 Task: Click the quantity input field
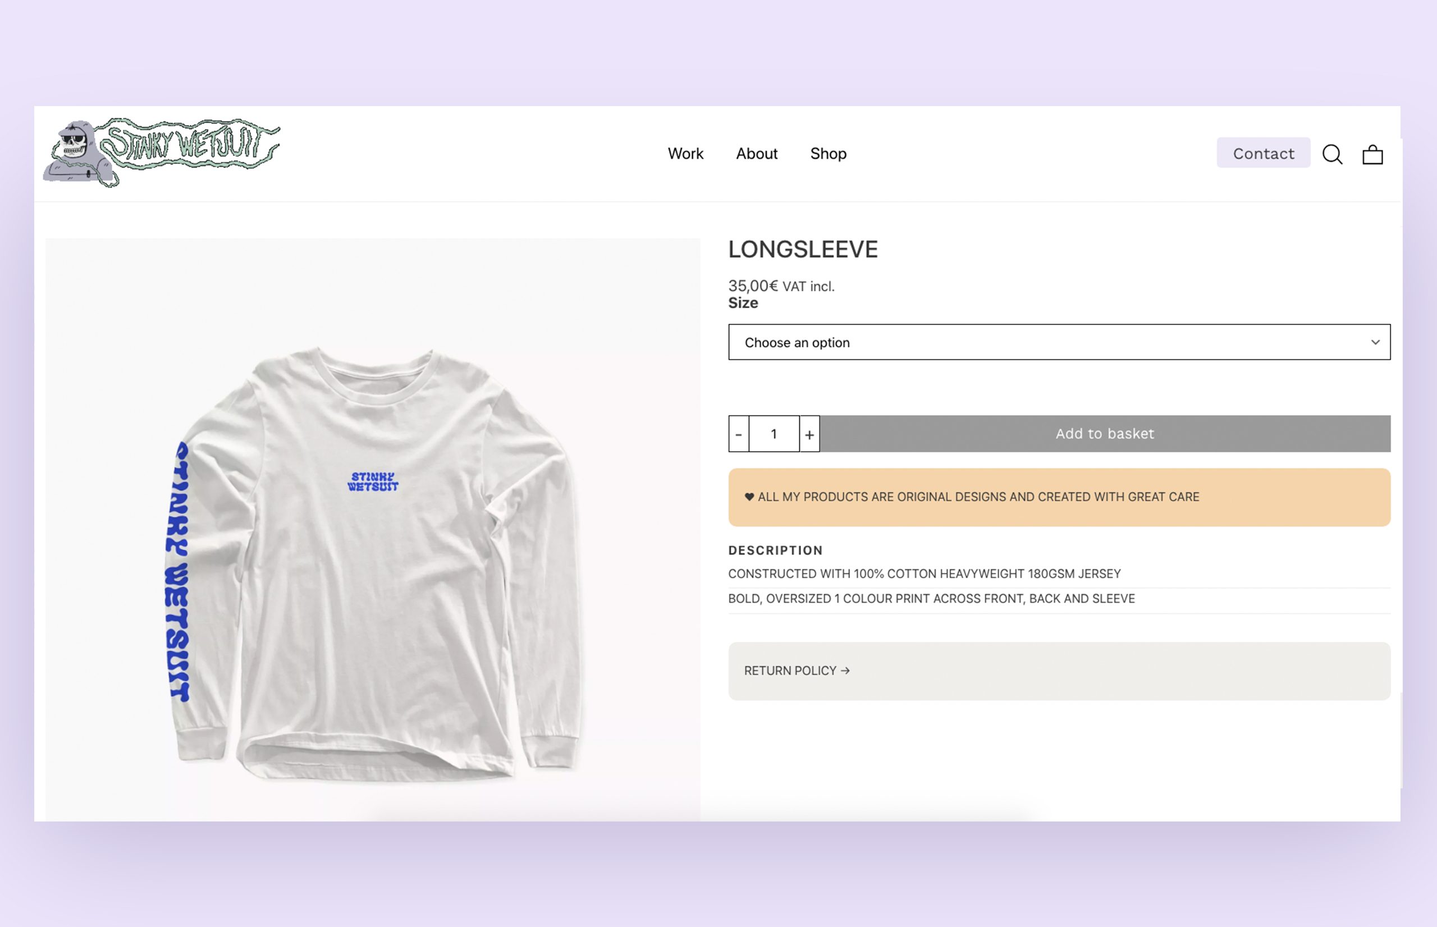coord(773,433)
